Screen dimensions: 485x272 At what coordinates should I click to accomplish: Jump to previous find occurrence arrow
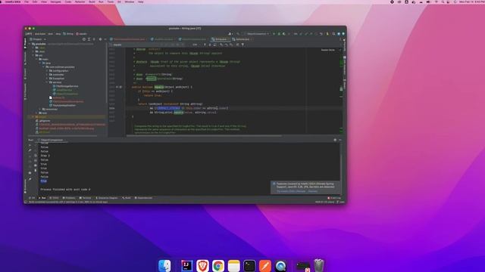pos(205,45)
